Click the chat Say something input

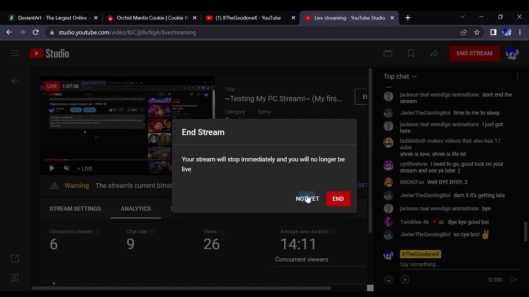coord(459,264)
